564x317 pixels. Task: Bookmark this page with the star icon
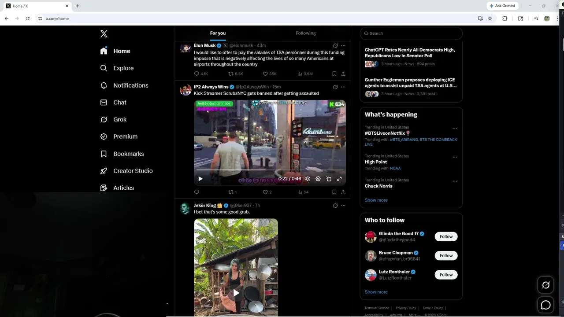click(490, 18)
